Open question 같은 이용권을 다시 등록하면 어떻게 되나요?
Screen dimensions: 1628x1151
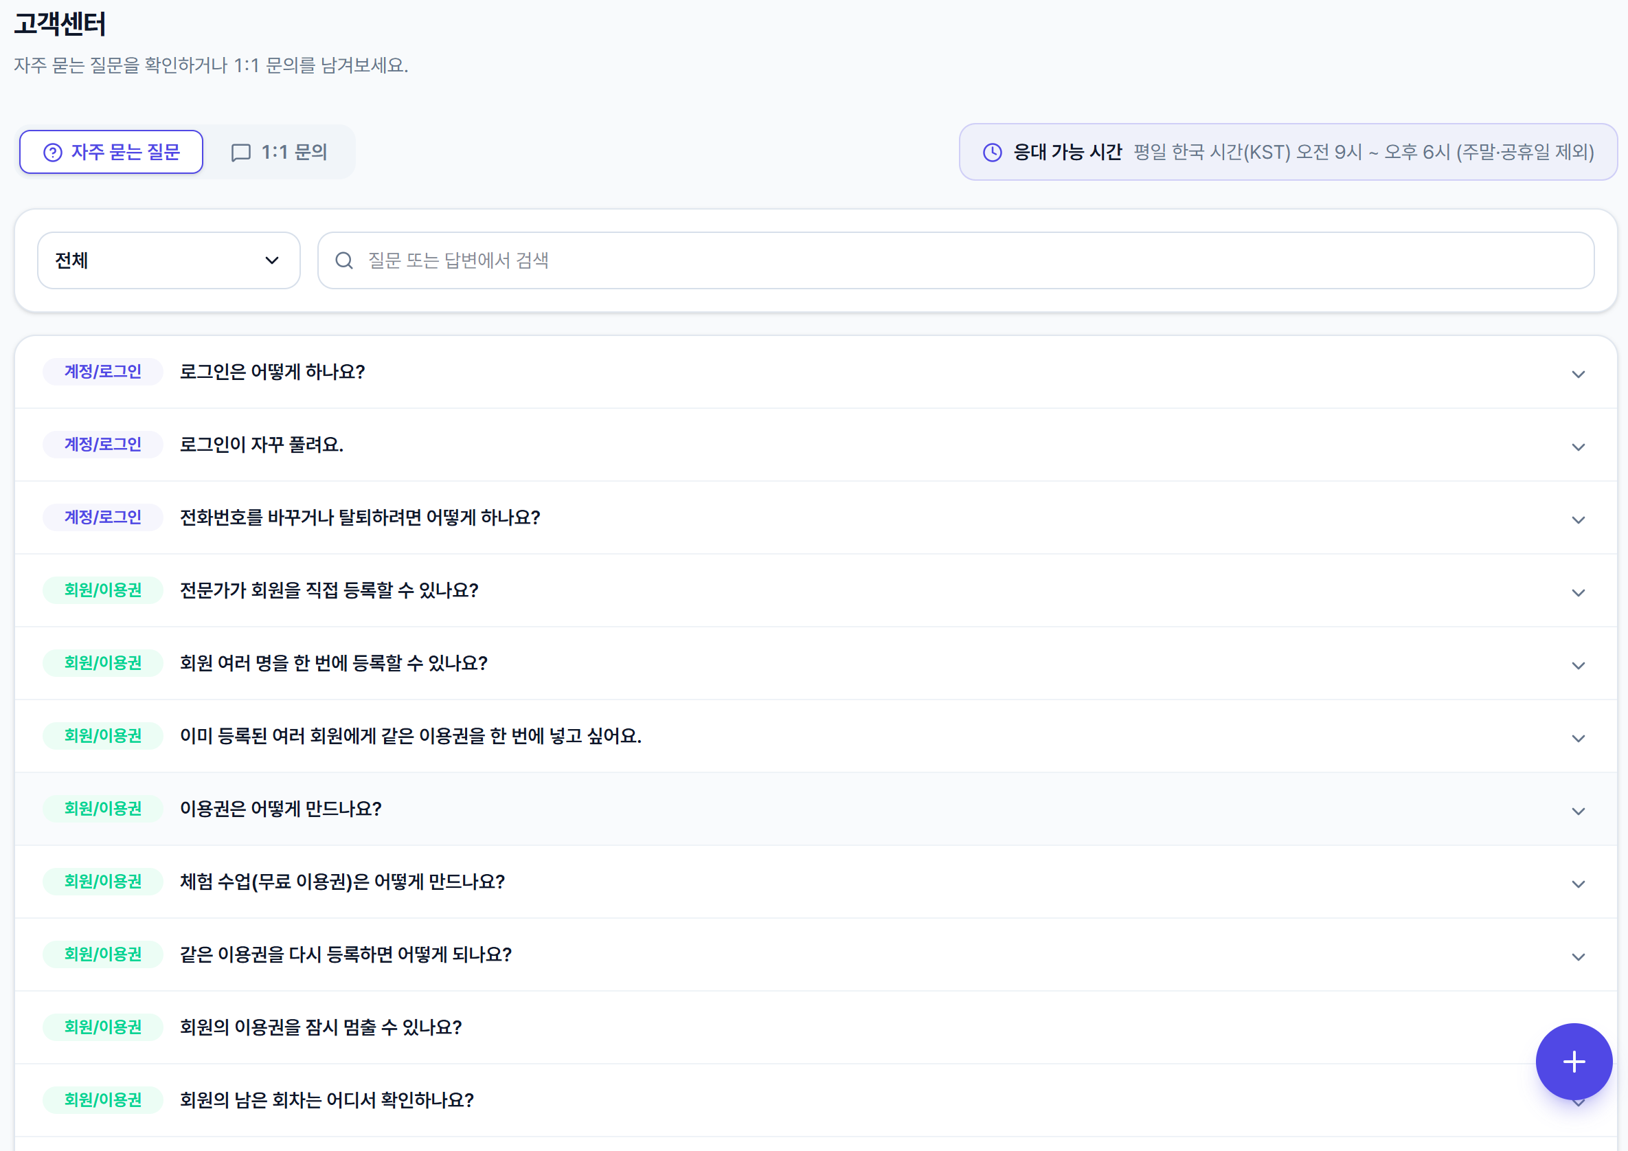(x=815, y=954)
